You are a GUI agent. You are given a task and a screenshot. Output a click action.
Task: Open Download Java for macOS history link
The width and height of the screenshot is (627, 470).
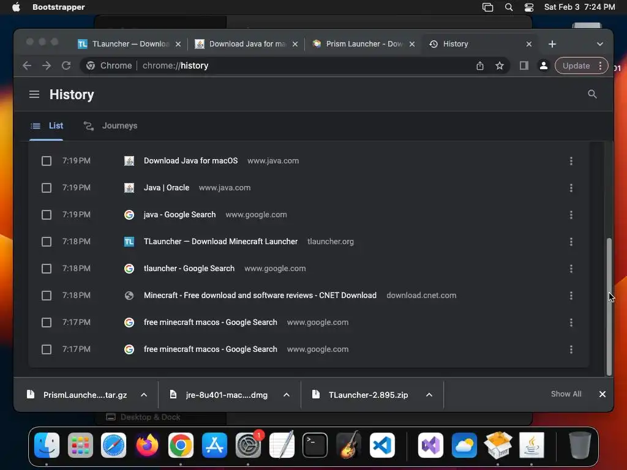click(191, 161)
